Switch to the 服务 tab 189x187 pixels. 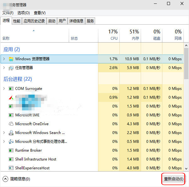coord(90,21)
